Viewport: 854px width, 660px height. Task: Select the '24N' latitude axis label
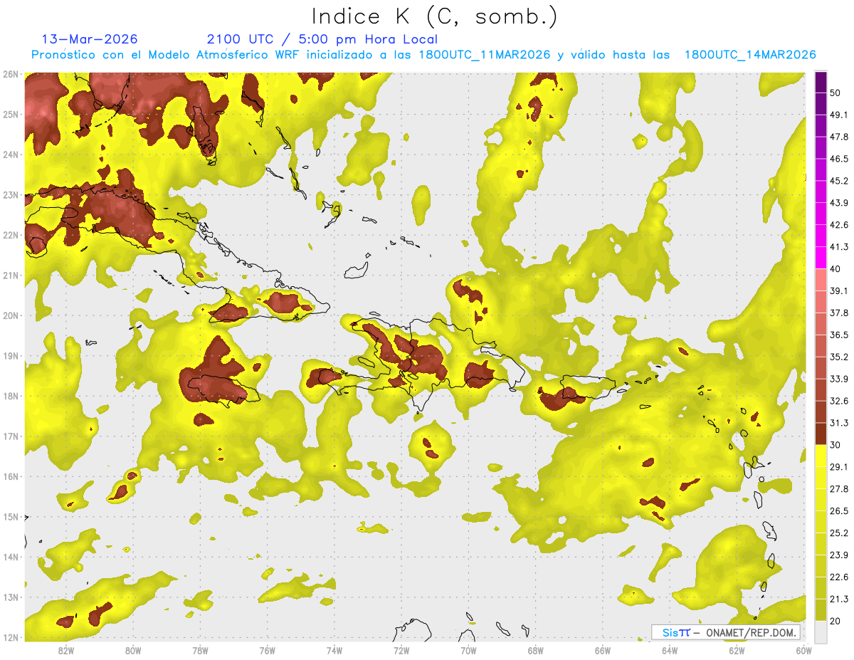[11, 154]
